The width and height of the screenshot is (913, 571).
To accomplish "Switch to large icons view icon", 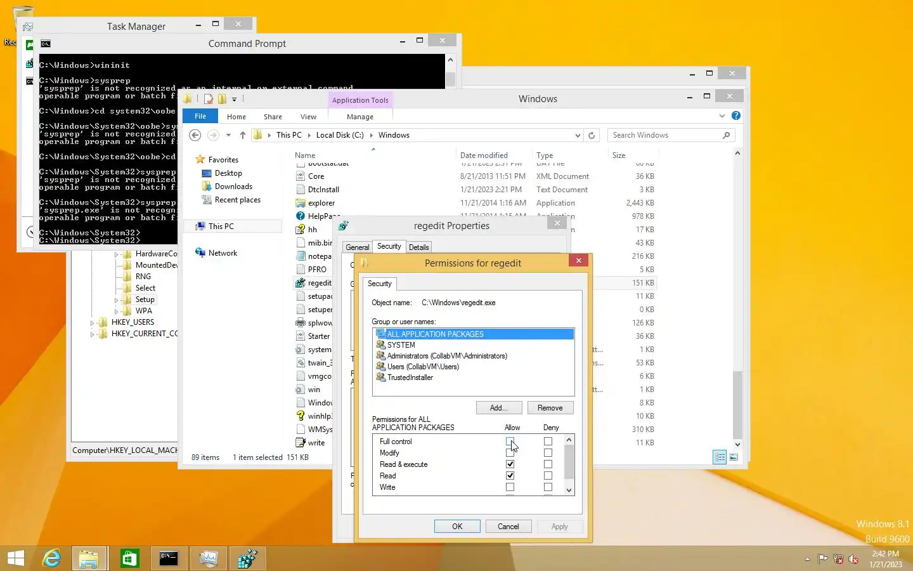I will tap(734, 457).
